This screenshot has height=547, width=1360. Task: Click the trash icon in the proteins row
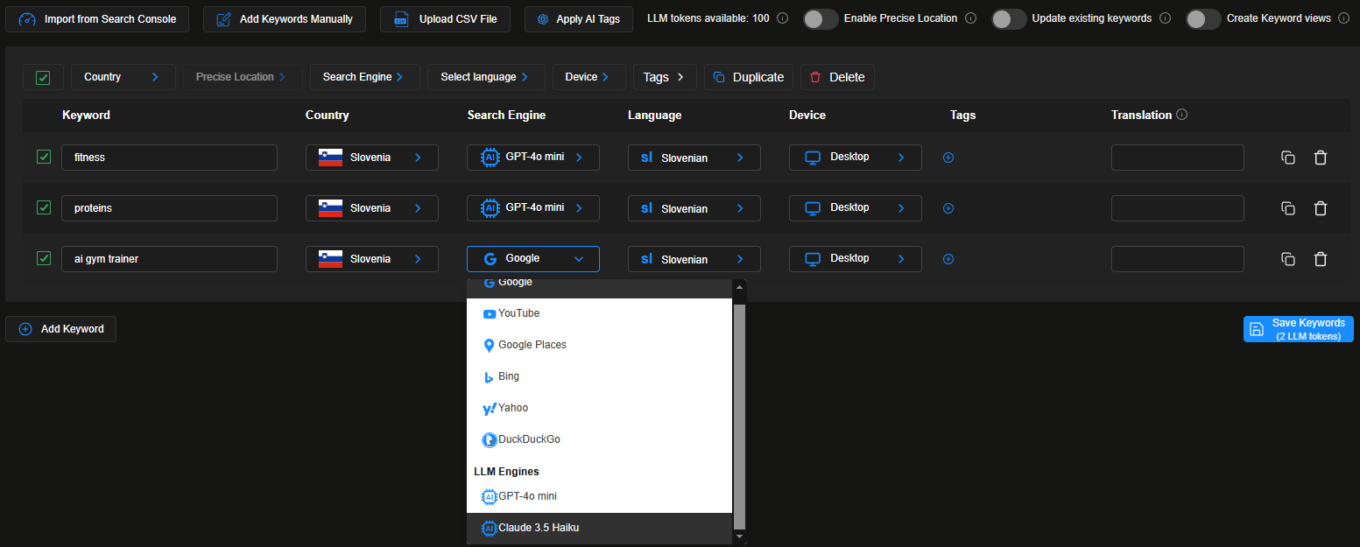1320,208
